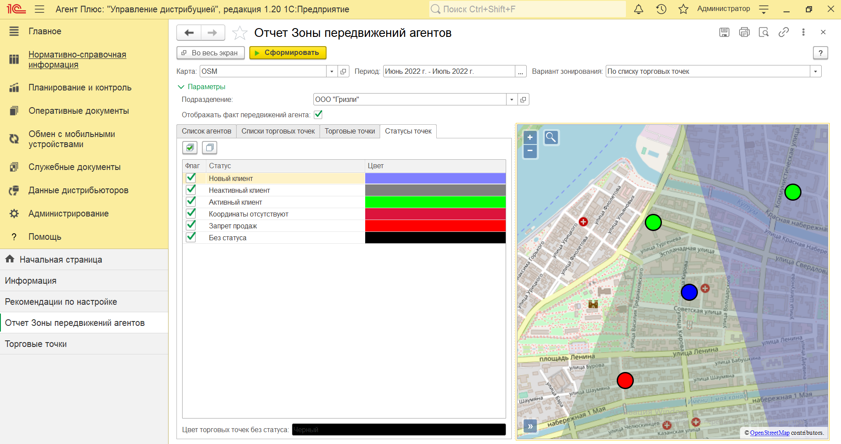Viewport: 841px width, 444px height.
Task: Toggle flag for Неактивный клиент
Action: point(191,190)
